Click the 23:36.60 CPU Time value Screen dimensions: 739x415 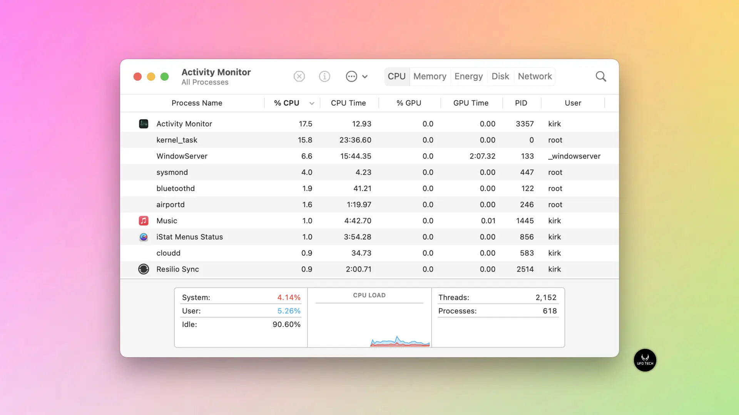point(355,140)
